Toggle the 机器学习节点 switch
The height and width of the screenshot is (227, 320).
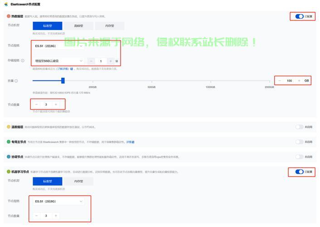300,172
